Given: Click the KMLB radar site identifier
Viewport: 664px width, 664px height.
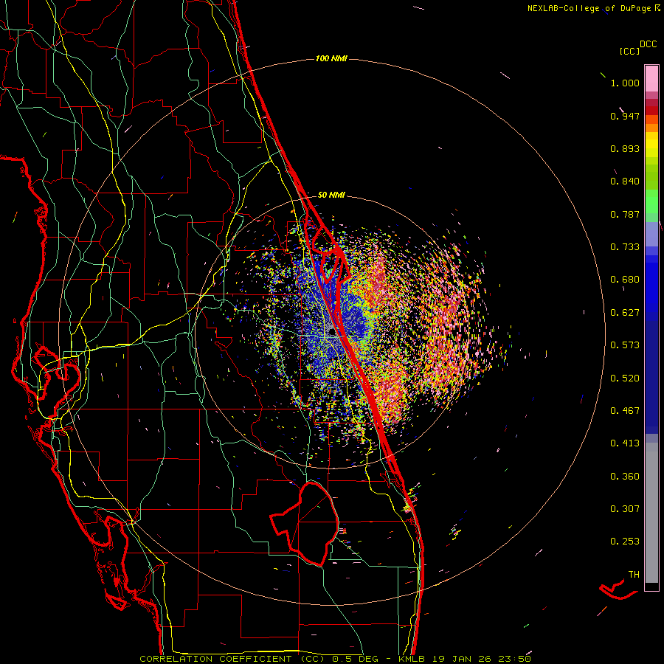Looking at the screenshot, I should pos(411,659).
